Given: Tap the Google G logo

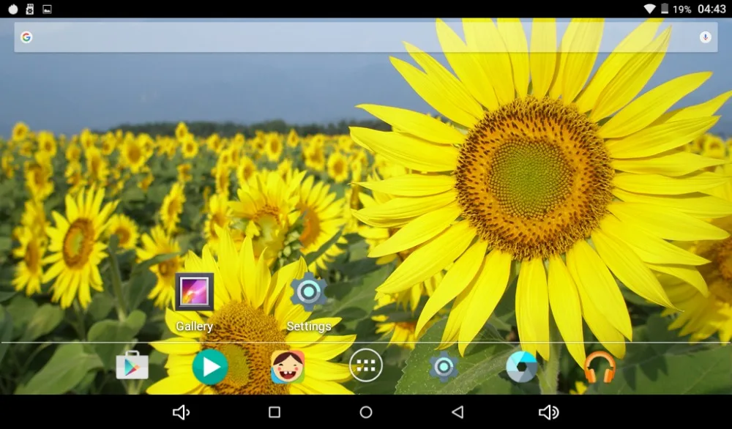Looking at the screenshot, I should [26, 37].
